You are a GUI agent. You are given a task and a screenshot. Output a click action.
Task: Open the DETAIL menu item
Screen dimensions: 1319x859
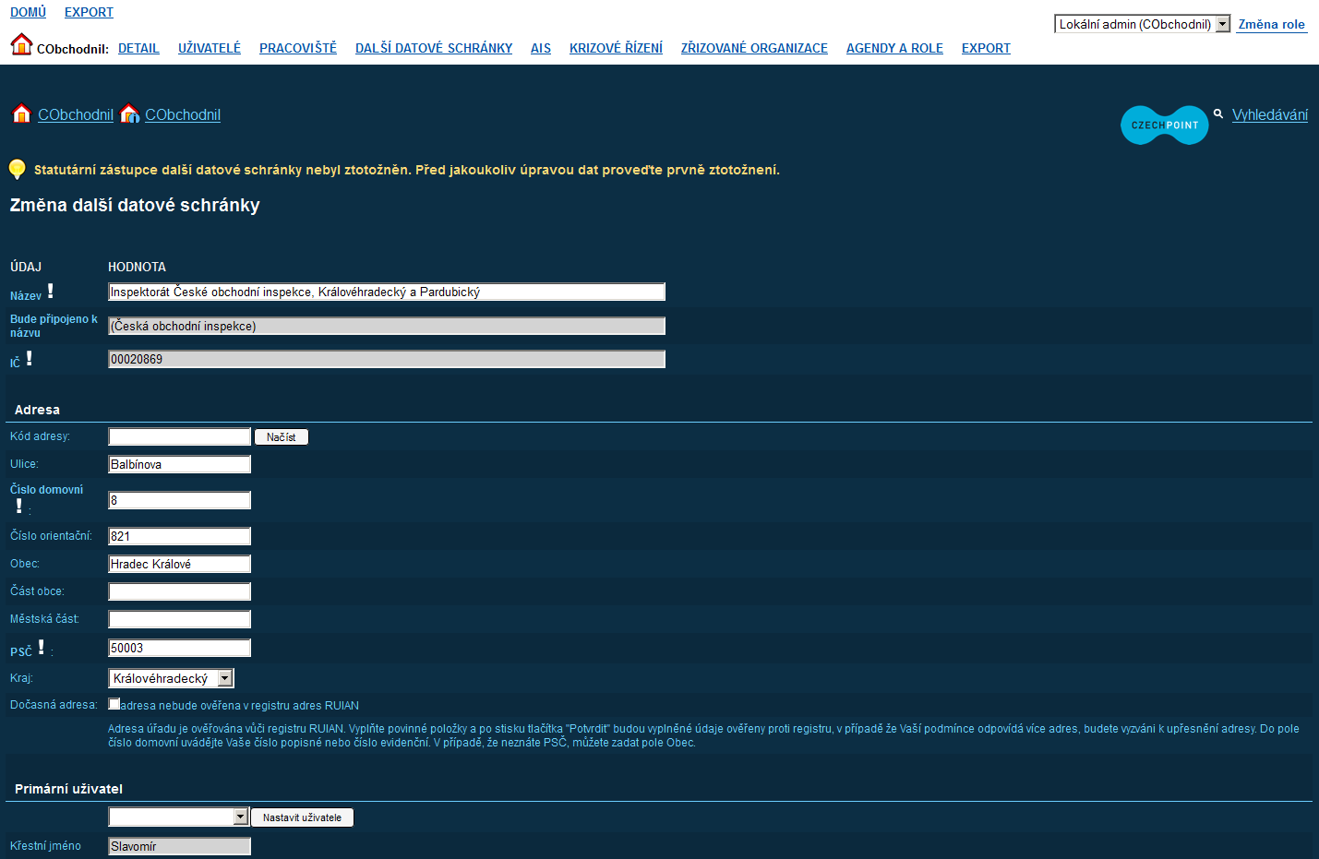138,48
